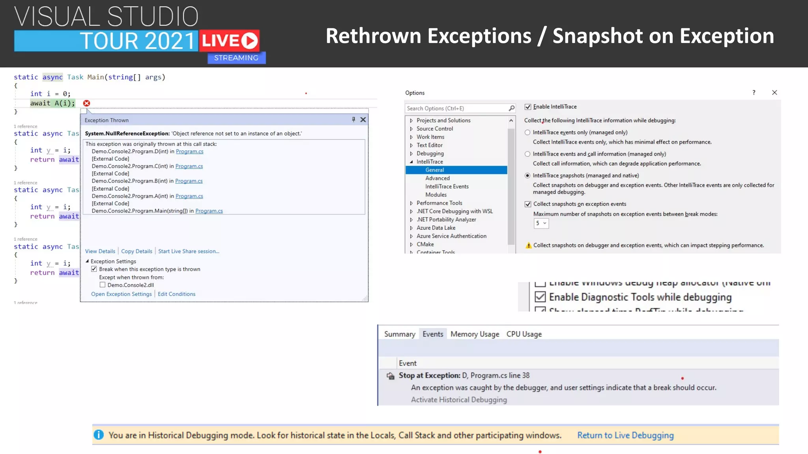Screen dimensions: 808x454
Task: Toggle Break when this exception type is thrown
Action: (x=94, y=269)
